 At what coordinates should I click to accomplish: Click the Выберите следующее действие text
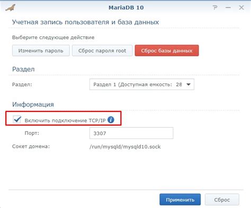coord(53,37)
